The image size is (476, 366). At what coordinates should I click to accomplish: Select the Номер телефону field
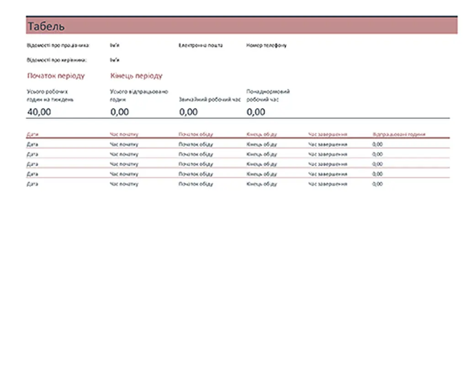[266, 46]
